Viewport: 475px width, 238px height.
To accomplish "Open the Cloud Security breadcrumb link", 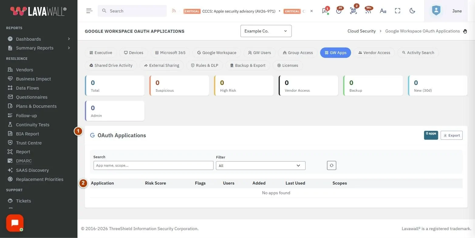I will 361,31.
